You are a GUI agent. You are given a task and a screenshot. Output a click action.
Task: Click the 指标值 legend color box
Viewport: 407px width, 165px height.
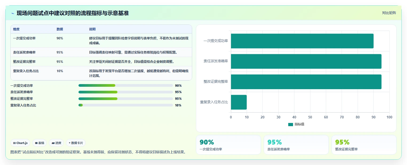(x=291, y=124)
